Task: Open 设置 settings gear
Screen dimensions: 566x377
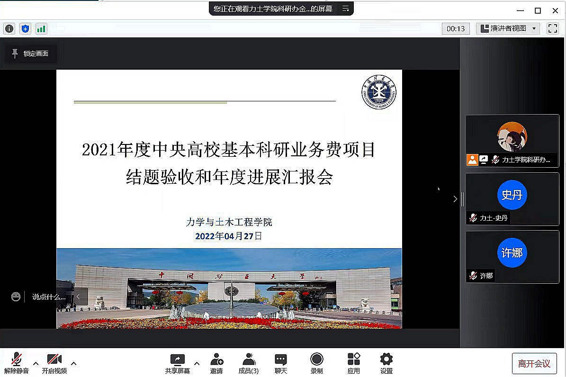Action: 386,363
